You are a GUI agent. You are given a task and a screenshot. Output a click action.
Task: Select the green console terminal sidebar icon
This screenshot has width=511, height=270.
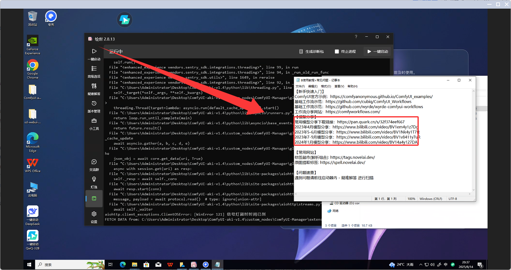point(94,198)
